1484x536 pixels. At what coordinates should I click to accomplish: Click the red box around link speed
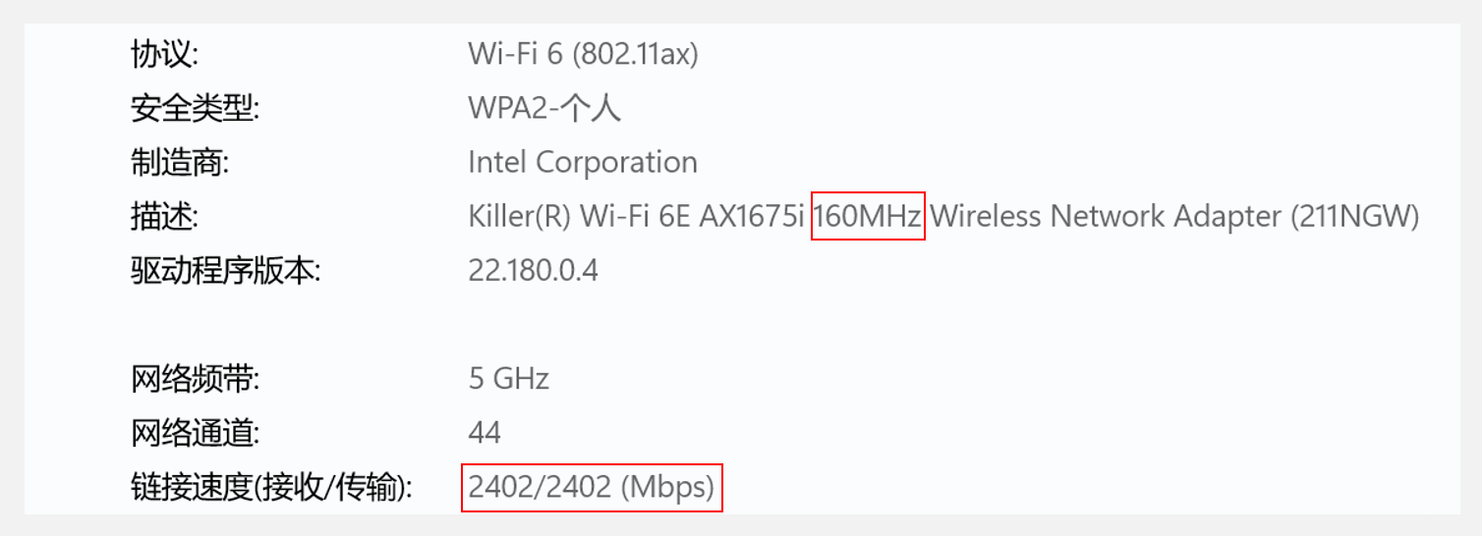[x=592, y=487]
